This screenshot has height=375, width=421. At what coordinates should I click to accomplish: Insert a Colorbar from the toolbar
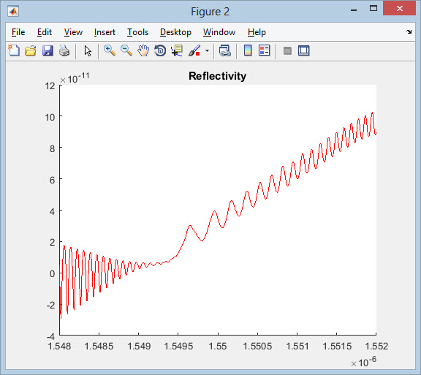248,50
